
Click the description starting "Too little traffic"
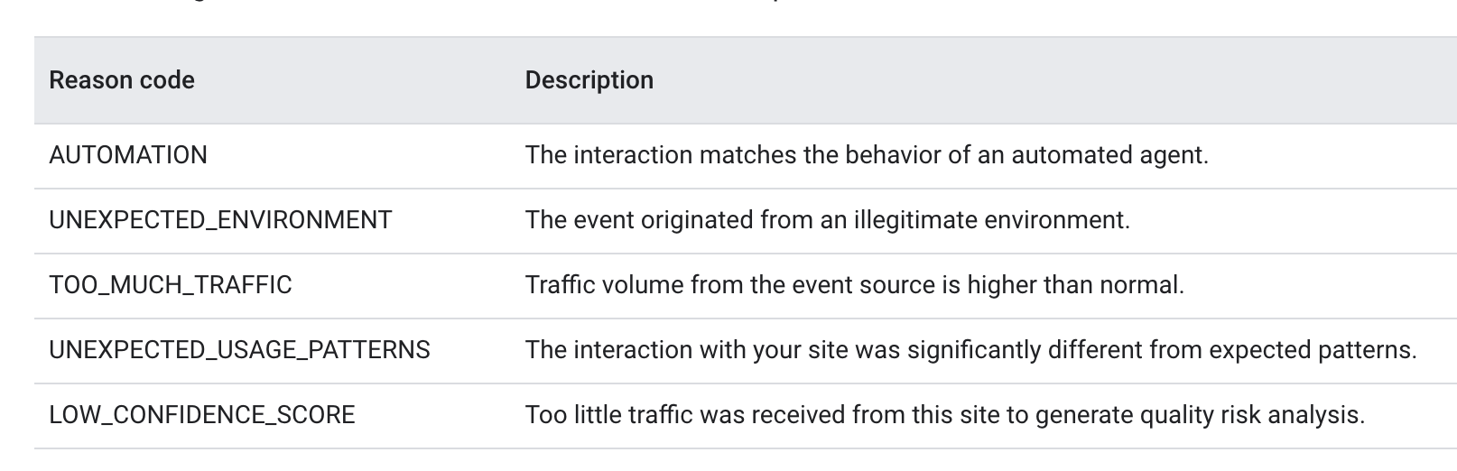coord(944,415)
